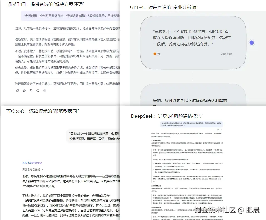The width and height of the screenshot is (266, 220).
Task: Copy the DeepSeek user prompt
Action: click(x=218, y=129)
